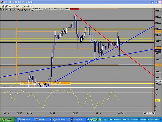Click the 04/15 date label

pos(19,113)
